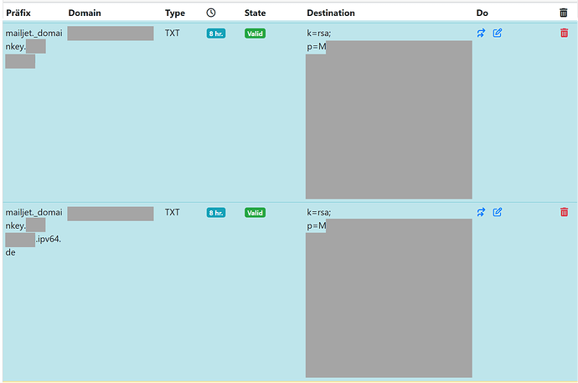
Task: Click the 8 hr. badge in the ipv64.de row
Action: [216, 213]
